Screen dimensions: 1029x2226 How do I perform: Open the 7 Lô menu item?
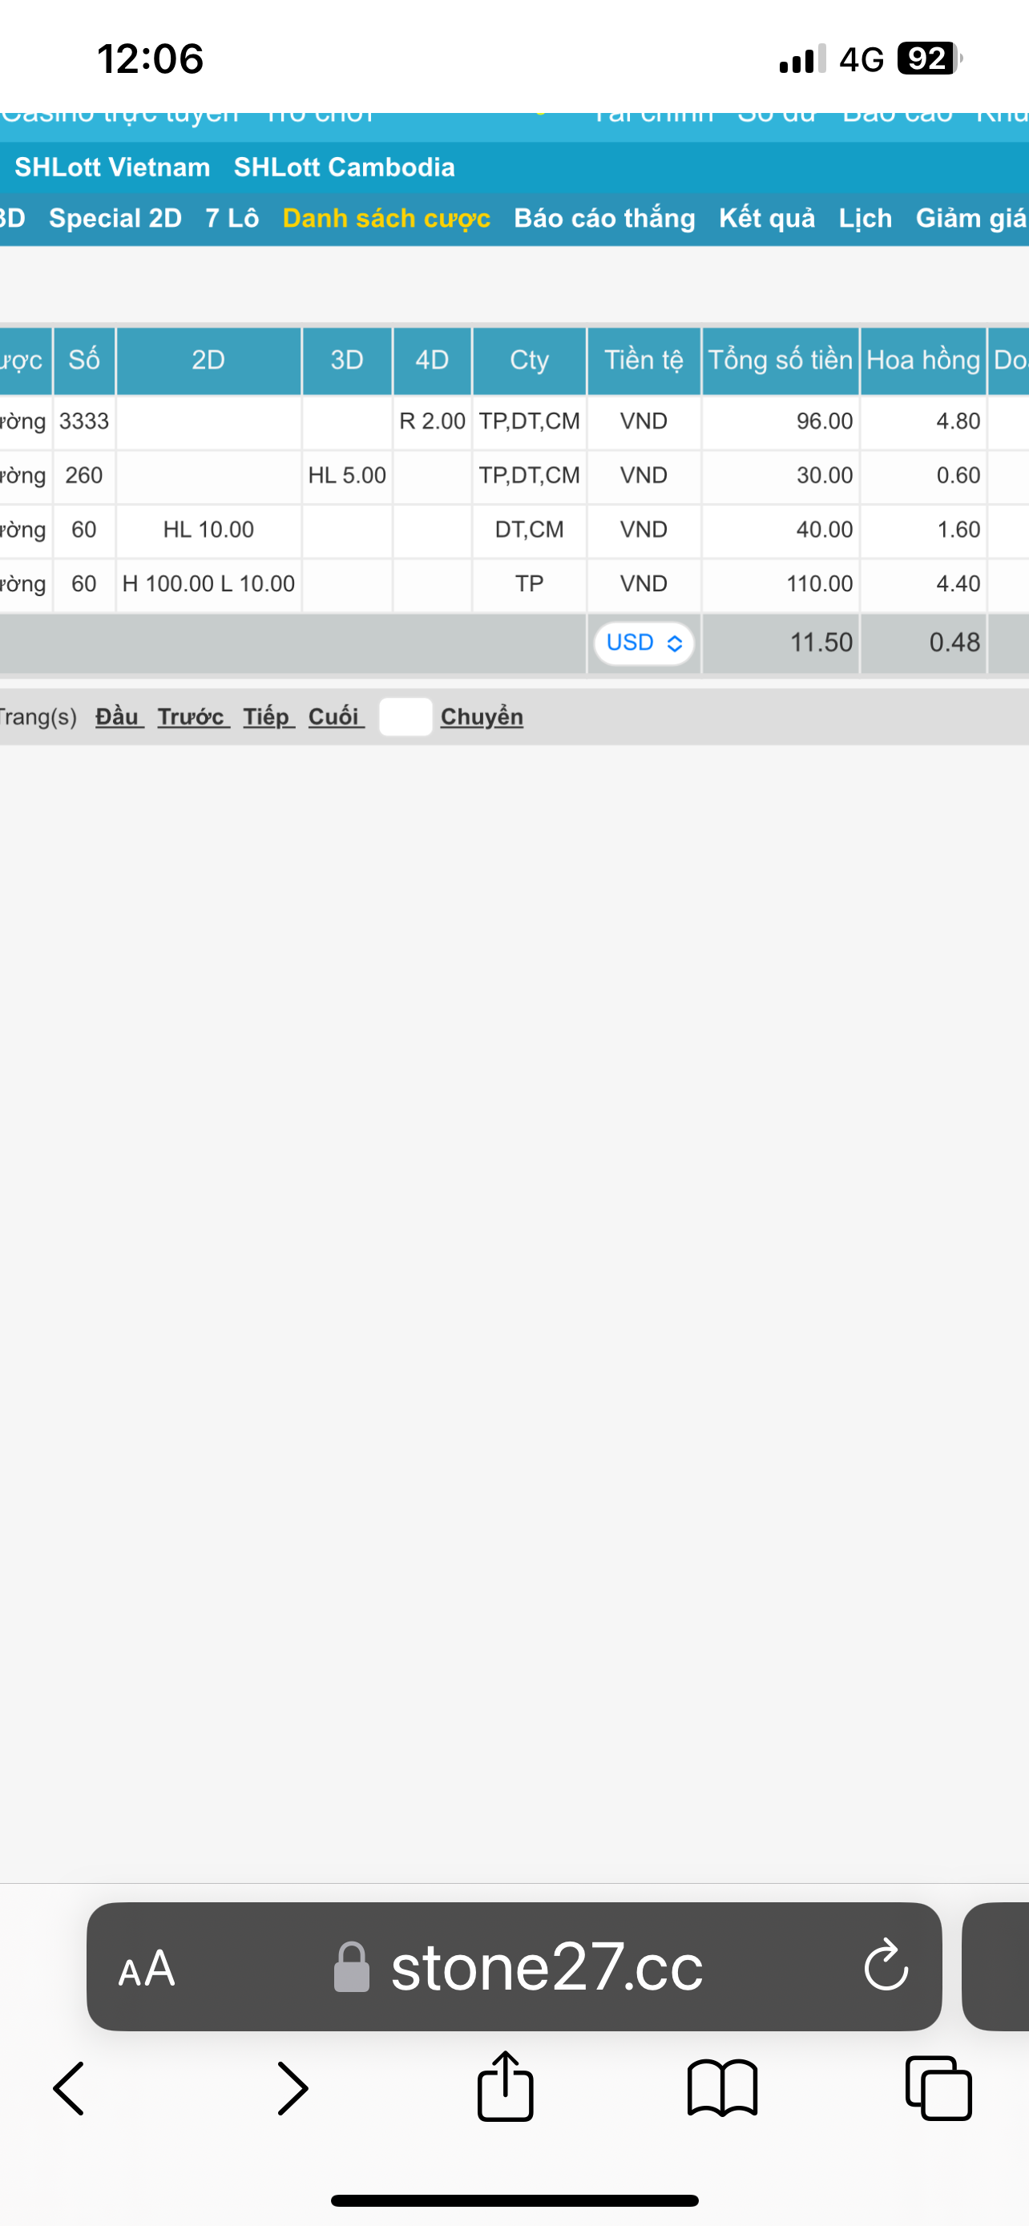pyautogui.click(x=232, y=218)
